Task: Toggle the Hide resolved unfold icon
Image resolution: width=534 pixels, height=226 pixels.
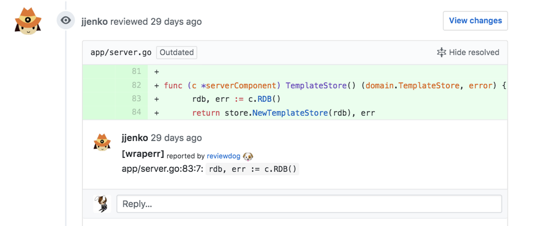Action: tap(441, 53)
